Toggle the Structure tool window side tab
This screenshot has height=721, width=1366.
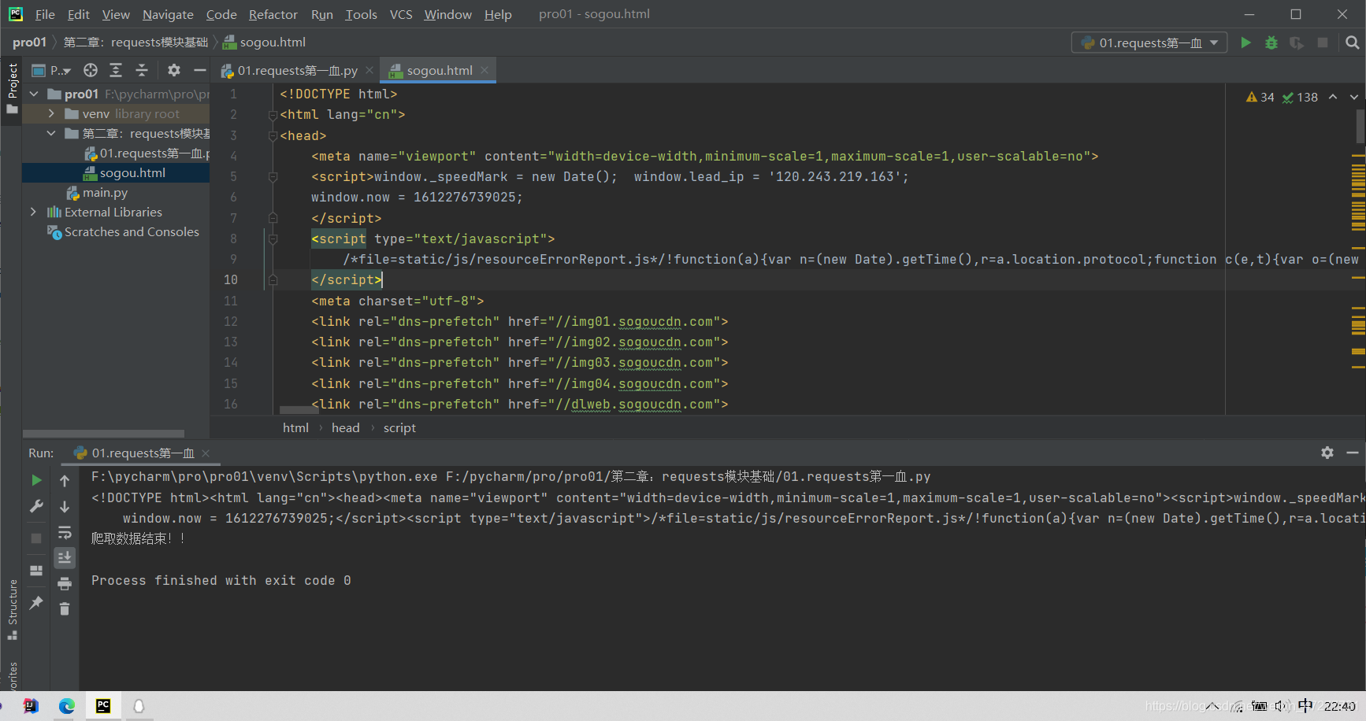point(12,610)
